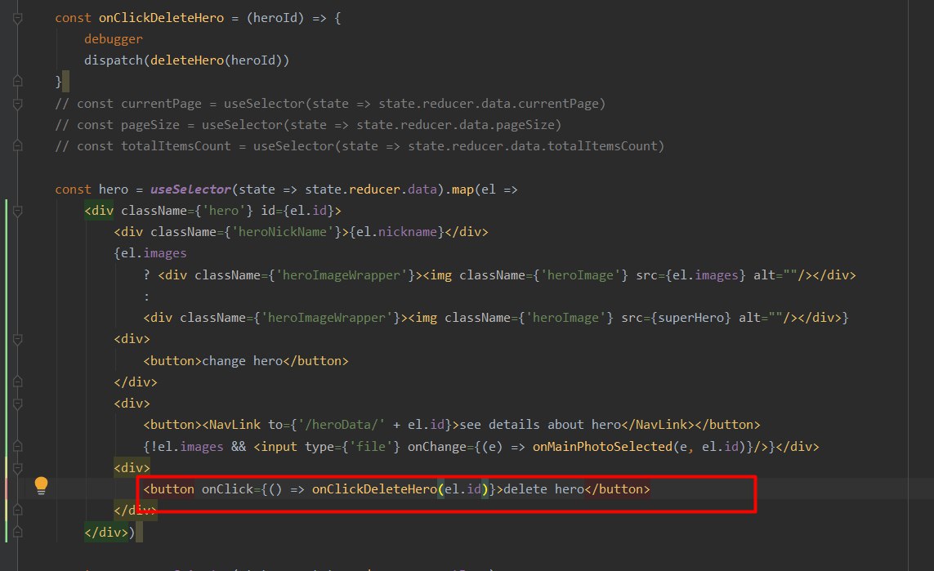Click the "delete hero" button text
Viewport: 934px width, 571px height.
(544, 489)
